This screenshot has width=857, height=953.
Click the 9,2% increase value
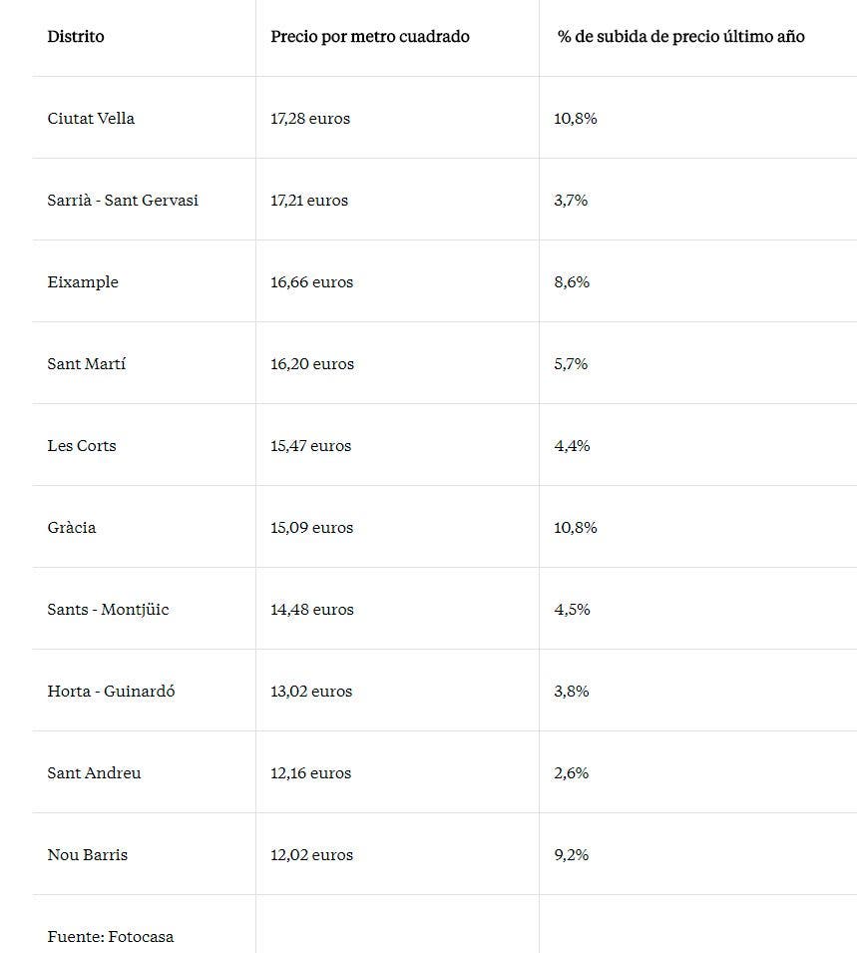coord(572,854)
